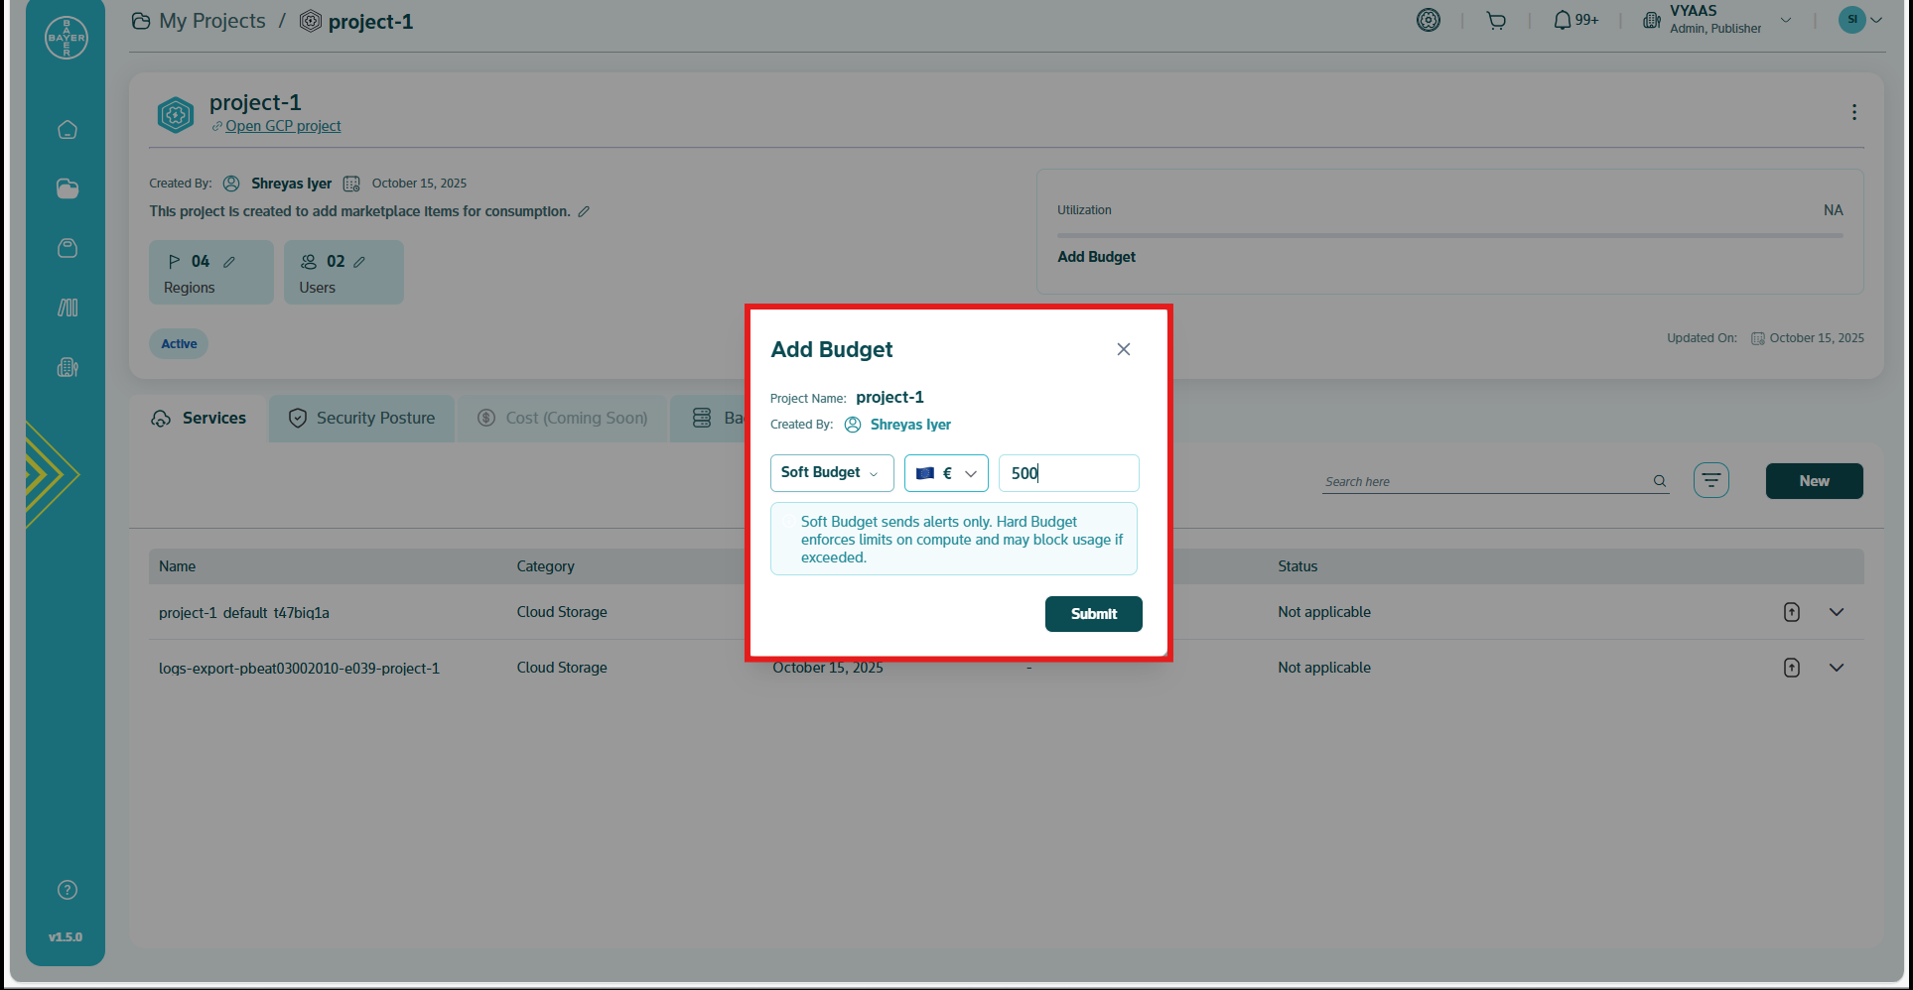Click upload icon for logs-export row
The height and width of the screenshot is (990, 1913).
1791,668
